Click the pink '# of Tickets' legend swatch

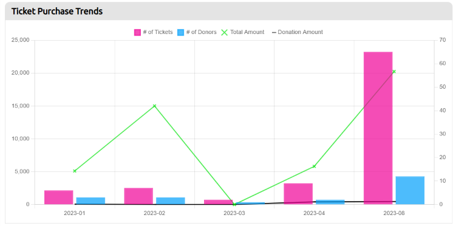(137, 32)
